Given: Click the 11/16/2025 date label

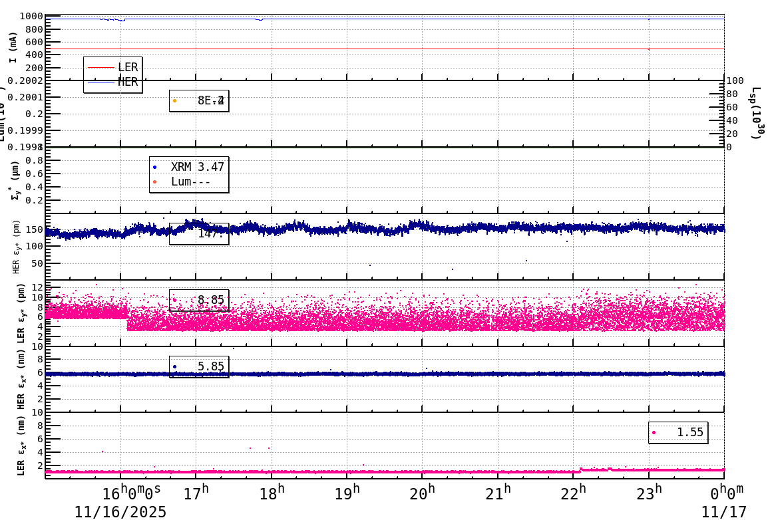Looking at the screenshot, I should [x=120, y=511].
